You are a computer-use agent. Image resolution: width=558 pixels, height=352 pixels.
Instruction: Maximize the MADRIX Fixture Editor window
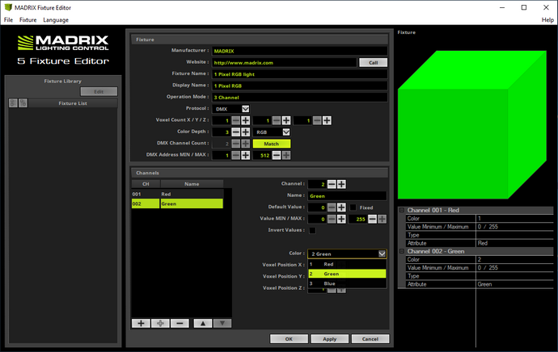tap(524, 7)
